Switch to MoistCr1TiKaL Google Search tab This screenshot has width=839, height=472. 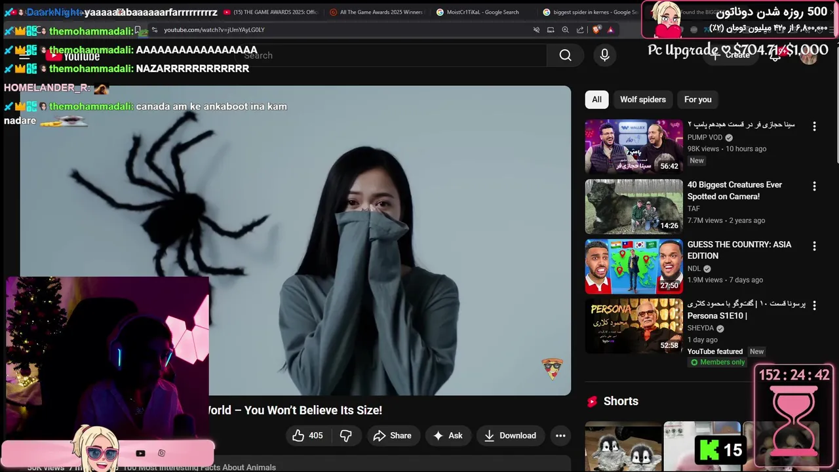(x=482, y=12)
